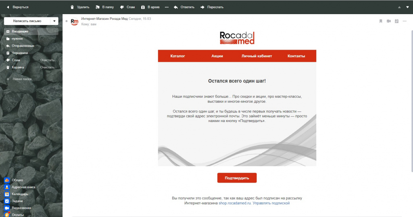Click the Кому: вам recipient line

click(x=89, y=24)
